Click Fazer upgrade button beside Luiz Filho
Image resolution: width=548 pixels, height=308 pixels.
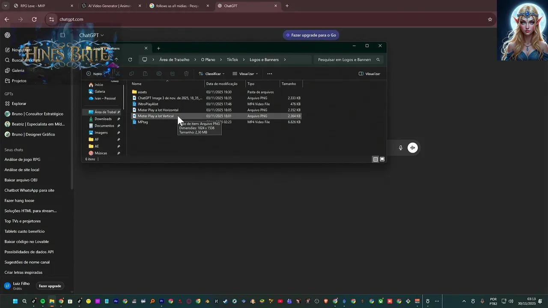[50, 286]
